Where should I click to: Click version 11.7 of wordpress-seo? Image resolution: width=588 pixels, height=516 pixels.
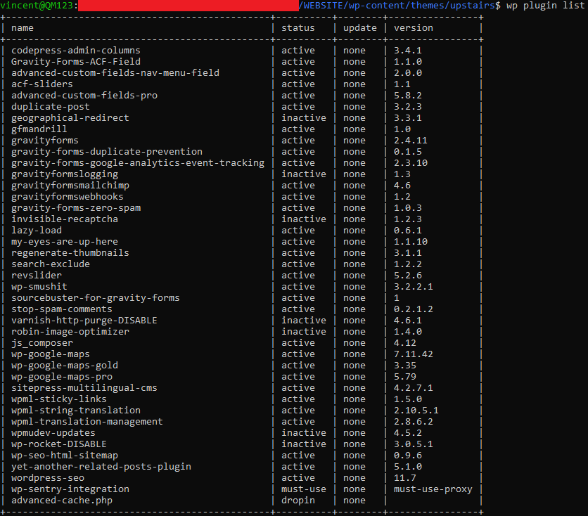(405, 478)
